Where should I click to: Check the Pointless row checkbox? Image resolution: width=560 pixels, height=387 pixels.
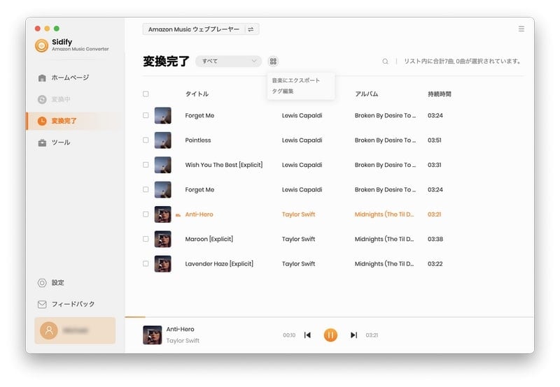click(146, 140)
